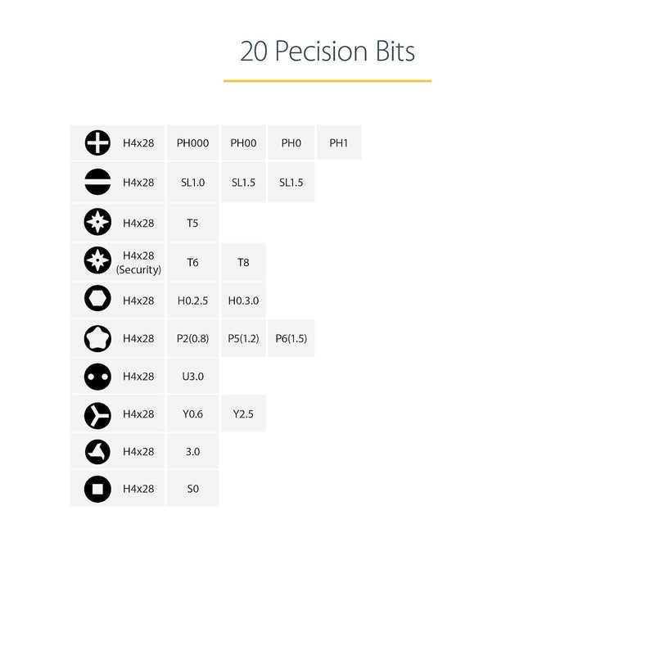Click the SL1.0 cell
The image size is (655, 655).
point(192,183)
